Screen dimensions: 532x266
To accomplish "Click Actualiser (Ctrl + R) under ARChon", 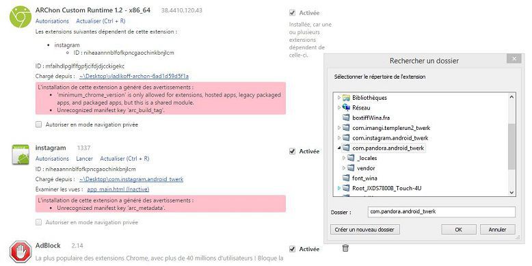I will coord(101,21).
